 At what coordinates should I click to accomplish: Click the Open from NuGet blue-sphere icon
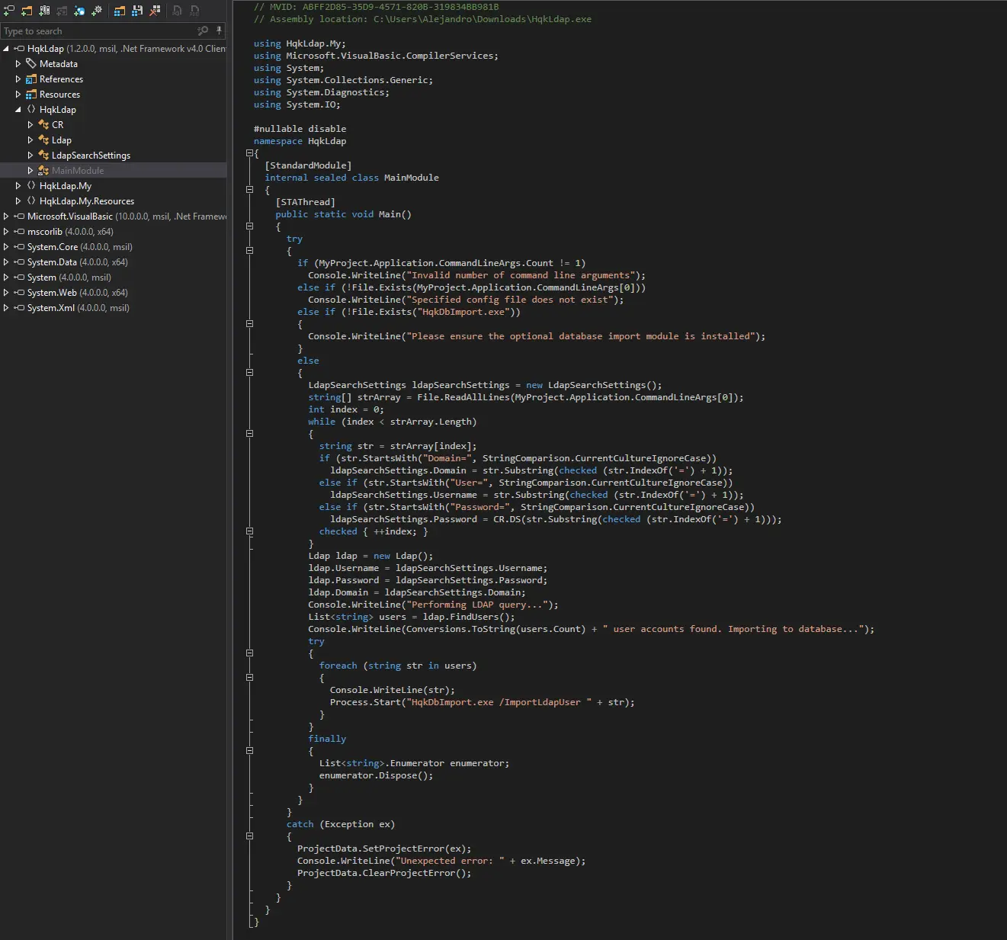(79, 11)
